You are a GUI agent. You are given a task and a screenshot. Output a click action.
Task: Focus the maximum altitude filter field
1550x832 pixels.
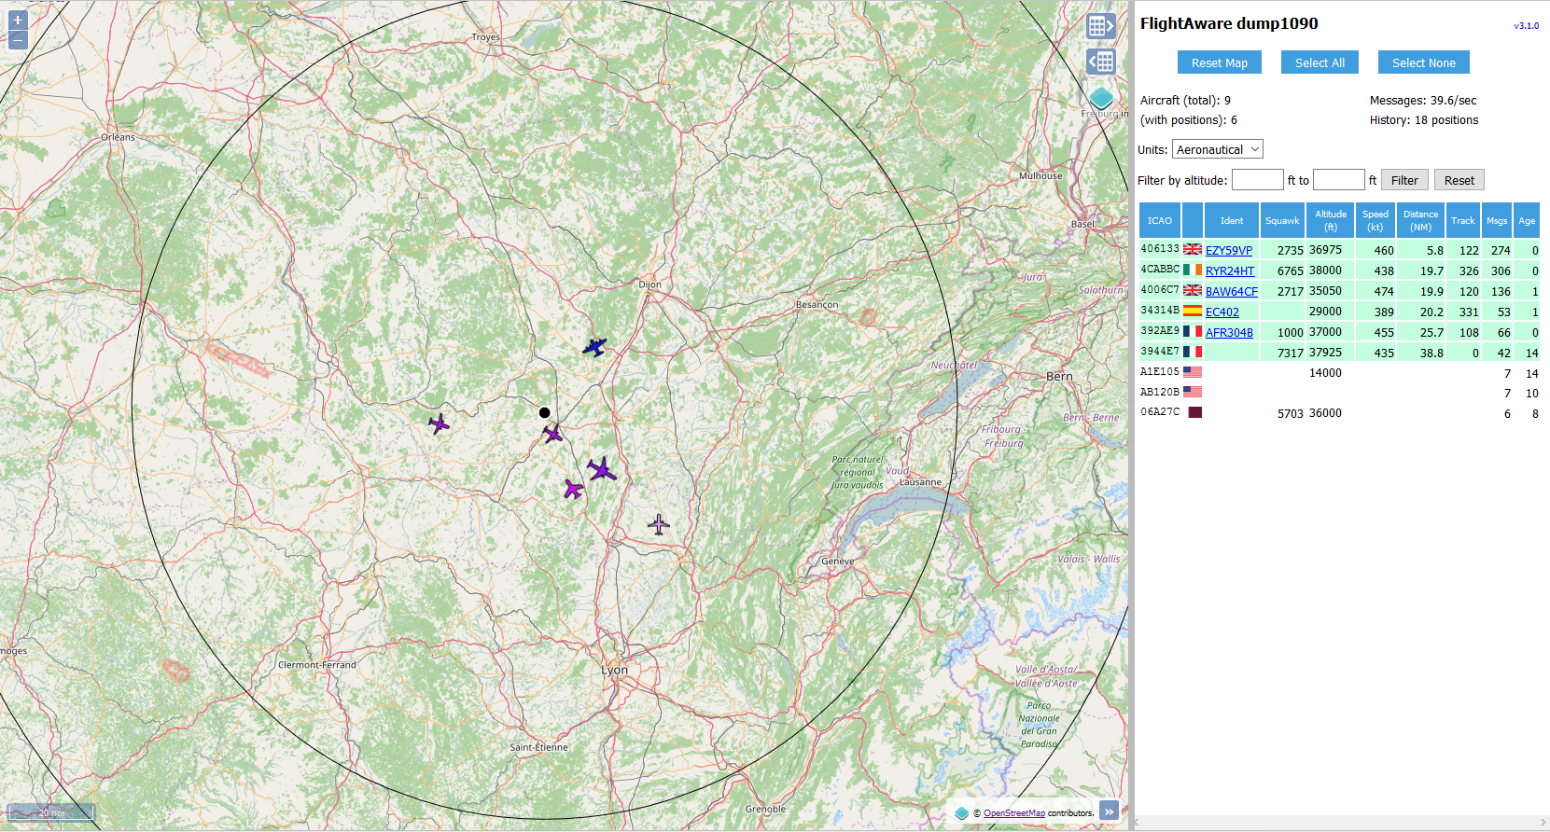pos(1339,180)
